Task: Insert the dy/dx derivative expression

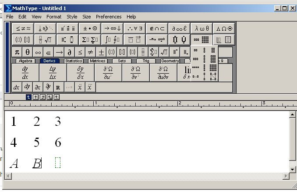Action: click(25, 73)
